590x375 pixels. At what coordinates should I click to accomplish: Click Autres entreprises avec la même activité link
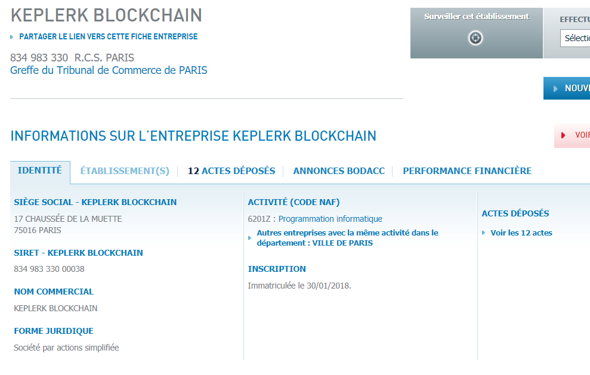[347, 238]
